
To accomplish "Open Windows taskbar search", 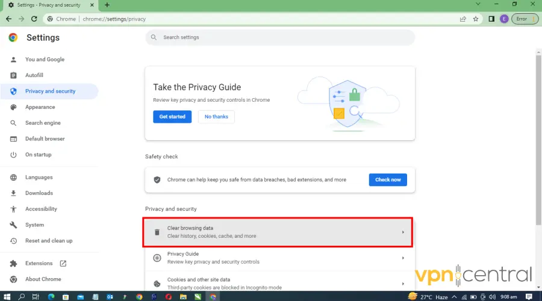I will click(22, 297).
